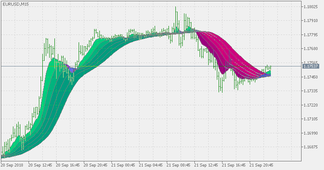
Task: Click the 1.17335 price axis label
Action: (311, 91)
